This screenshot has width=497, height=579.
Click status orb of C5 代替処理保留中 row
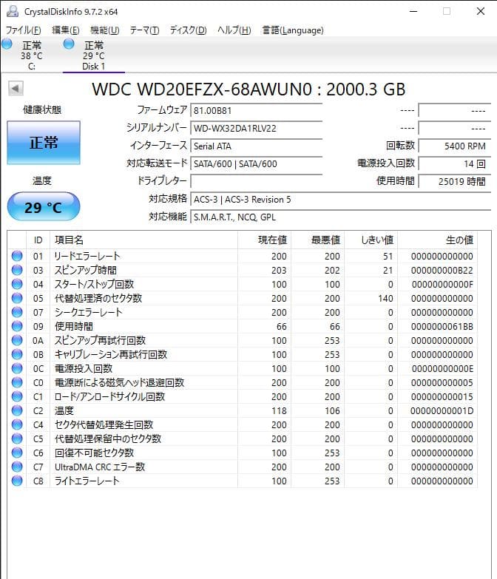(x=17, y=439)
